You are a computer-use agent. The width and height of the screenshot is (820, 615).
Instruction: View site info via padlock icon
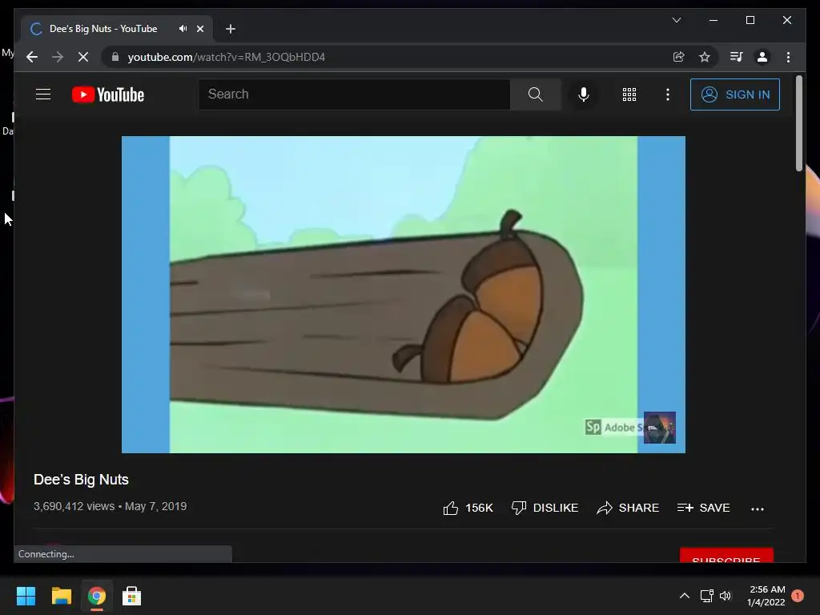coord(115,57)
